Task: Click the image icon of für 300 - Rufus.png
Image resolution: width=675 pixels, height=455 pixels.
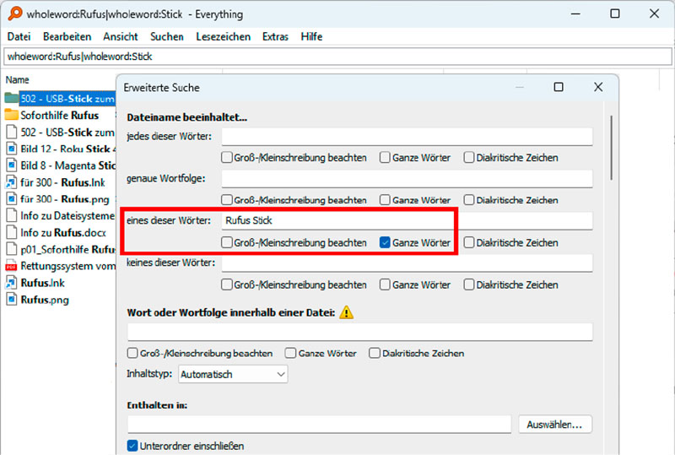Action: 12,198
